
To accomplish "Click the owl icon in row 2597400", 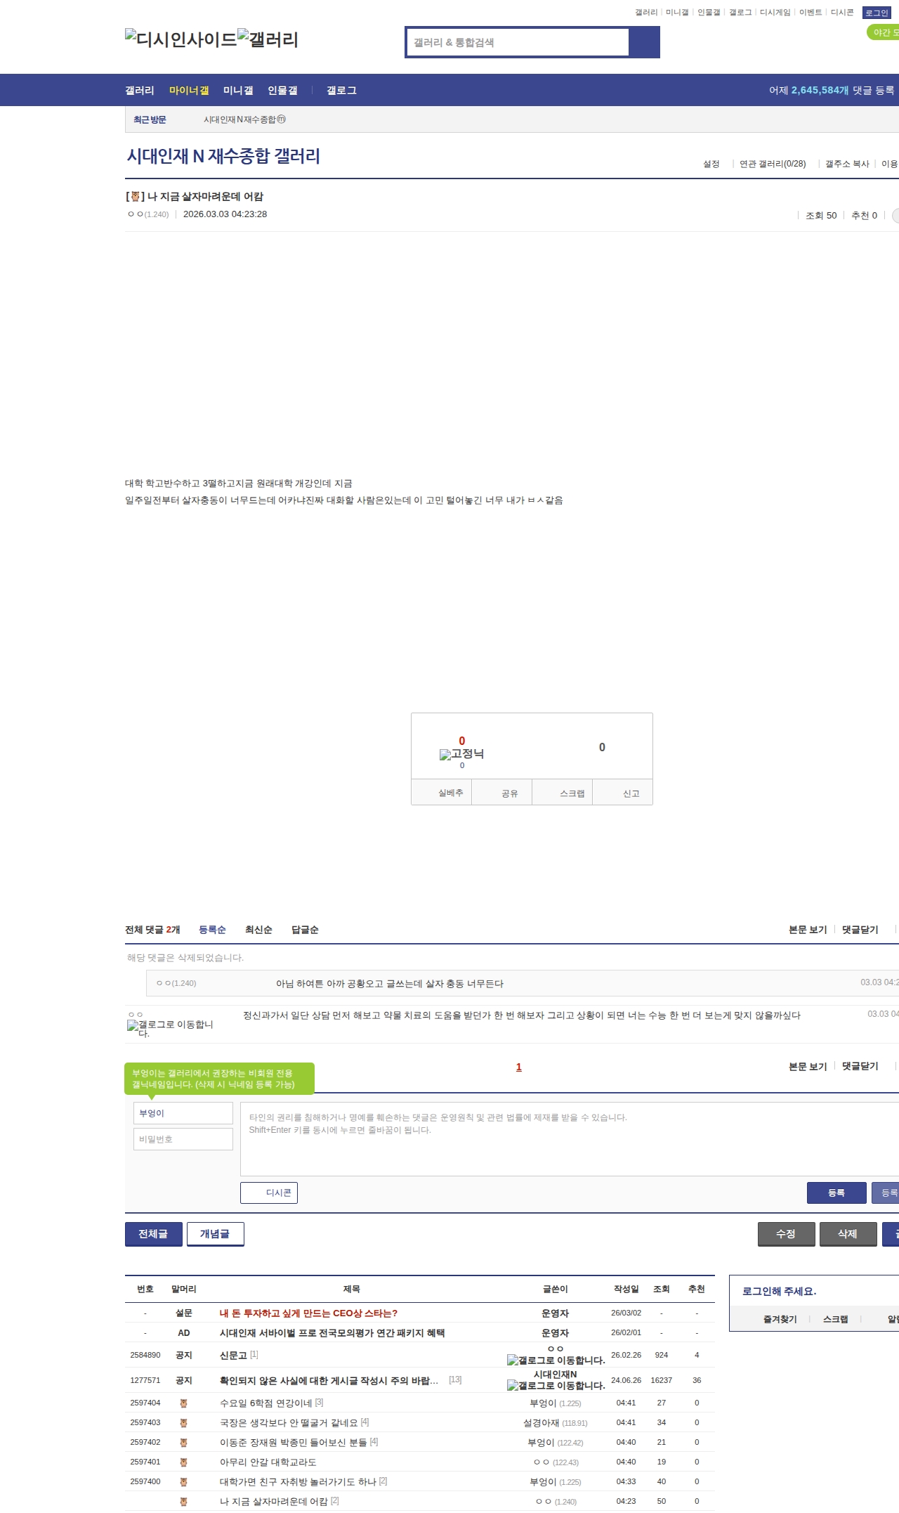I will [183, 1481].
